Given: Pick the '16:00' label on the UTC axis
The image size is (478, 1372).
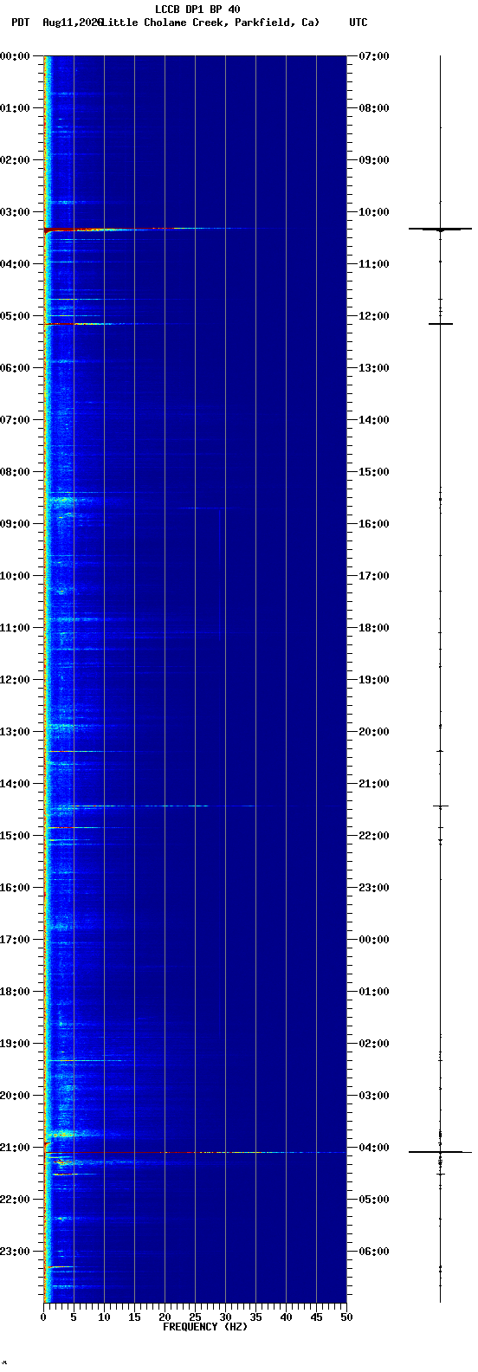Looking at the screenshot, I should pyautogui.click(x=374, y=524).
